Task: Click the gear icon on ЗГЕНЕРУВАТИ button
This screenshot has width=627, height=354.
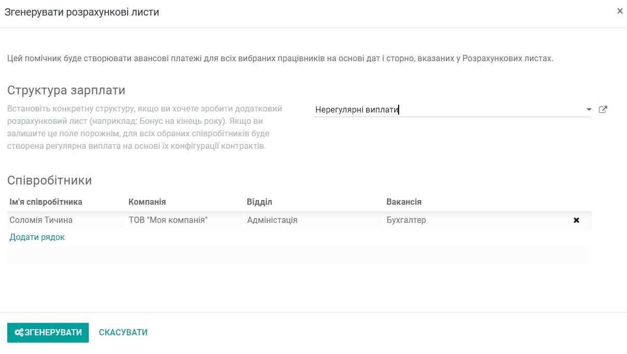Action: [x=18, y=333]
